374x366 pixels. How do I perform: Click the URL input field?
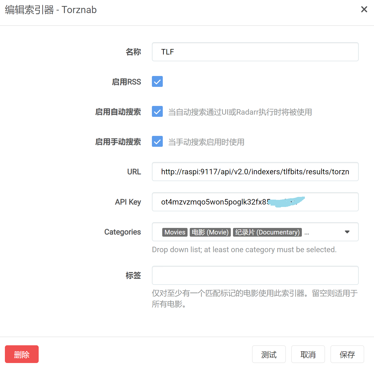255,172
